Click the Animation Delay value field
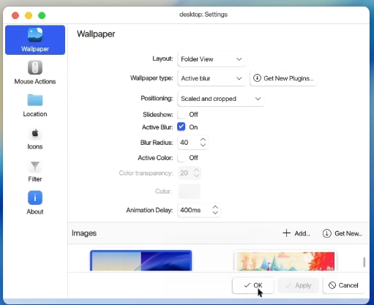This screenshot has width=374, height=305. [195, 210]
